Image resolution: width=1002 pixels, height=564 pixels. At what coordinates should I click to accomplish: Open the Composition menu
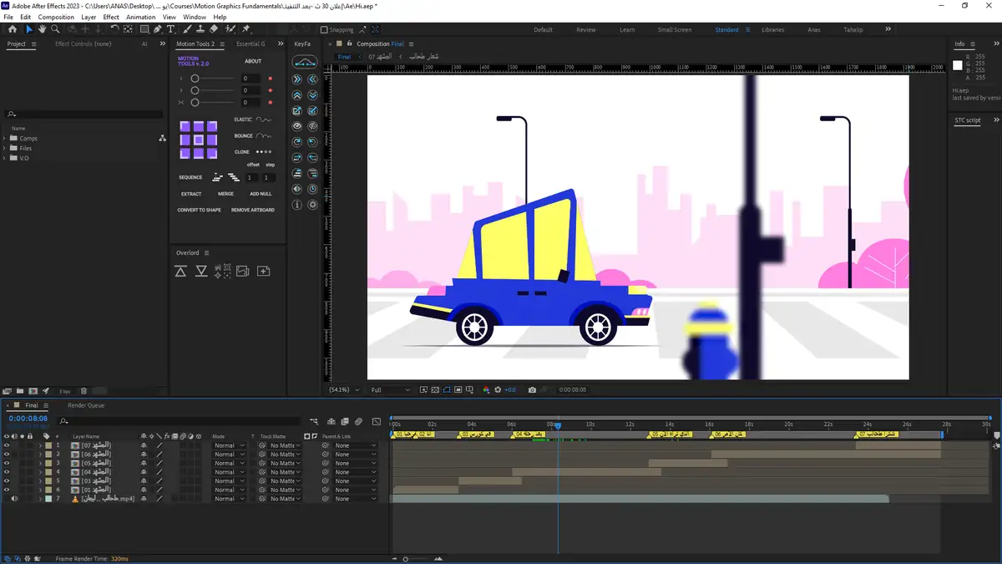click(56, 17)
